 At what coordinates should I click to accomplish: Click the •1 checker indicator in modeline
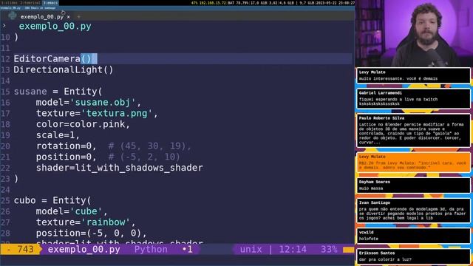click(x=188, y=250)
